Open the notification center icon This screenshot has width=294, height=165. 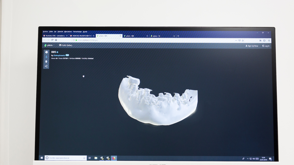coord(270,159)
